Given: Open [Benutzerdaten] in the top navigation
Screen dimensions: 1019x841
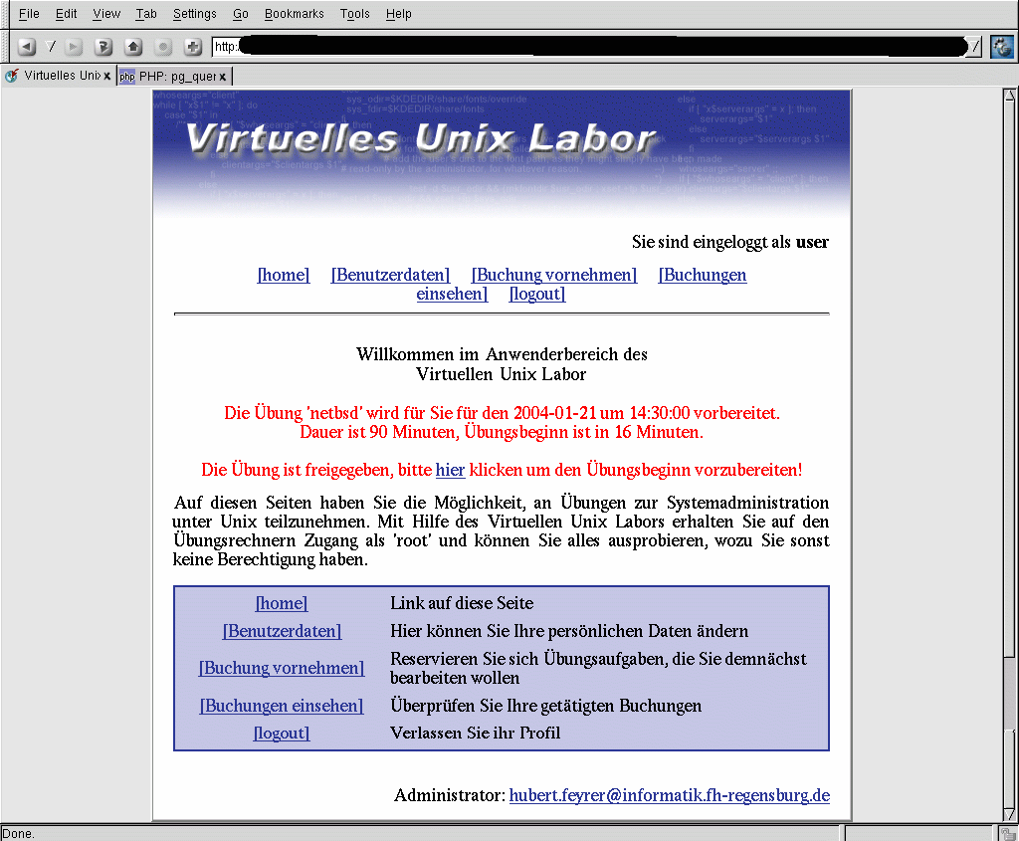Looking at the screenshot, I should pos(390,275).
